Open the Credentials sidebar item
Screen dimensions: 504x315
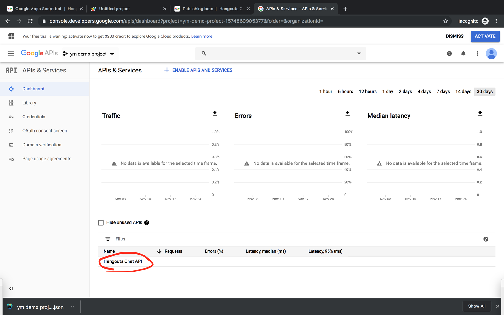click(x=45, y=117)
